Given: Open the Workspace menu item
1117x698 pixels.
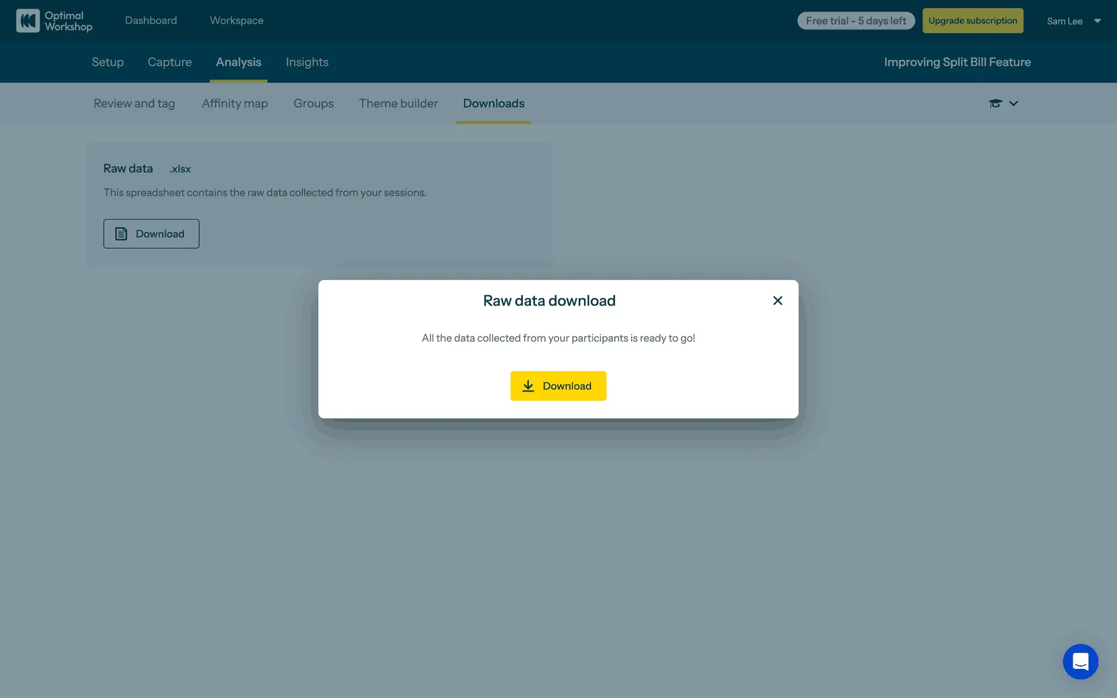Looking at the screenshot, I should [236, 20].
